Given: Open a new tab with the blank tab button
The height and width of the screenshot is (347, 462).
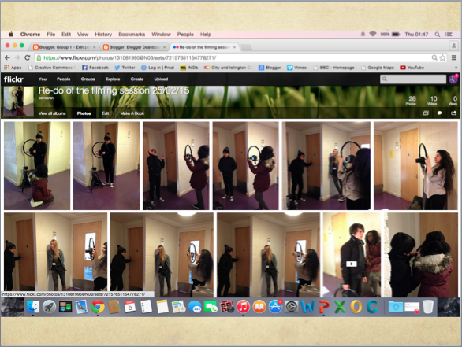Looking at the screenshot, I should pyautogui.click(x=246, y=47).
